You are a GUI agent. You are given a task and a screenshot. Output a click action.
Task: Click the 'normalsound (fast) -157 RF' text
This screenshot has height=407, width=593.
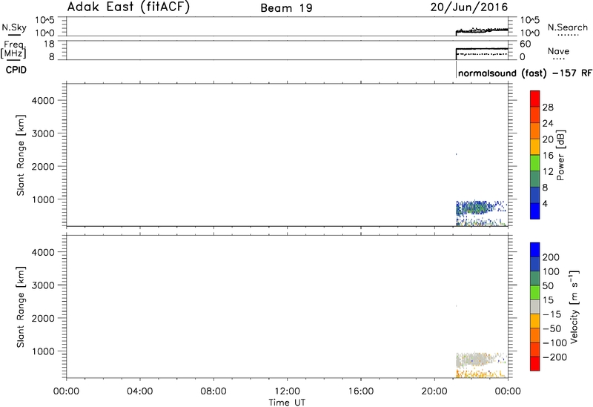pyautogui.click(x=525, y=73)
